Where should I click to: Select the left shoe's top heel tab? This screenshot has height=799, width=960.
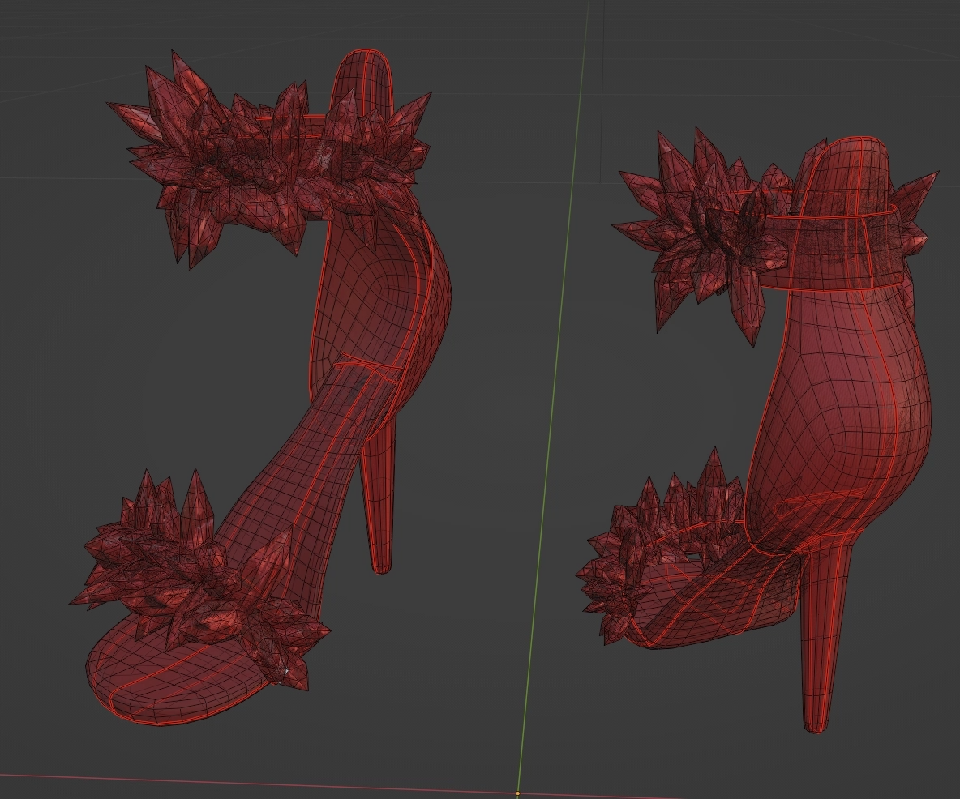[365, 81]
